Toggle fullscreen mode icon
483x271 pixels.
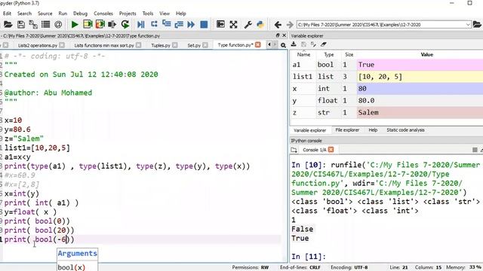click(233, 25)
